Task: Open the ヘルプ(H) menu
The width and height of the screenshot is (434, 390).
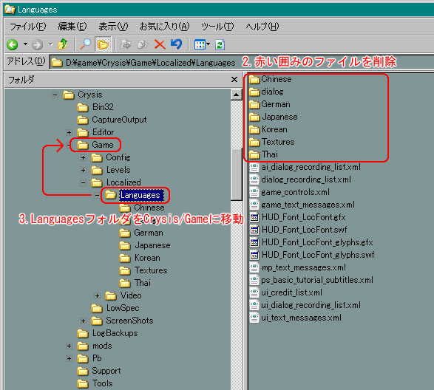Action: (262, 27)
